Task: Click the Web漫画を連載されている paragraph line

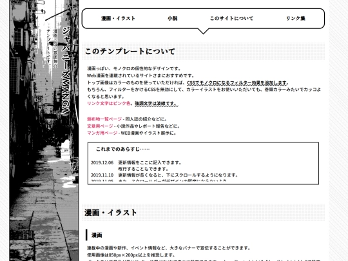Action: point(141,75)
